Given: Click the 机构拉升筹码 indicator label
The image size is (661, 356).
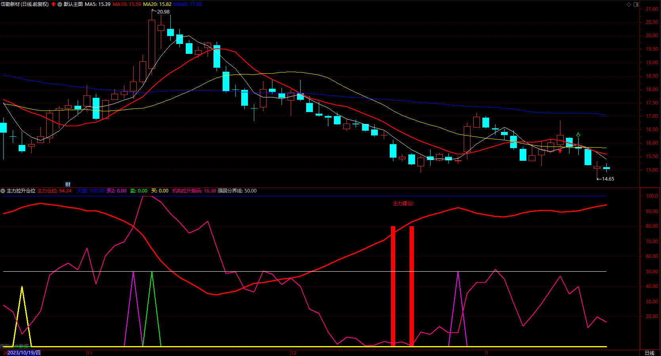Looking at the screenshot, I should point(194,191).
